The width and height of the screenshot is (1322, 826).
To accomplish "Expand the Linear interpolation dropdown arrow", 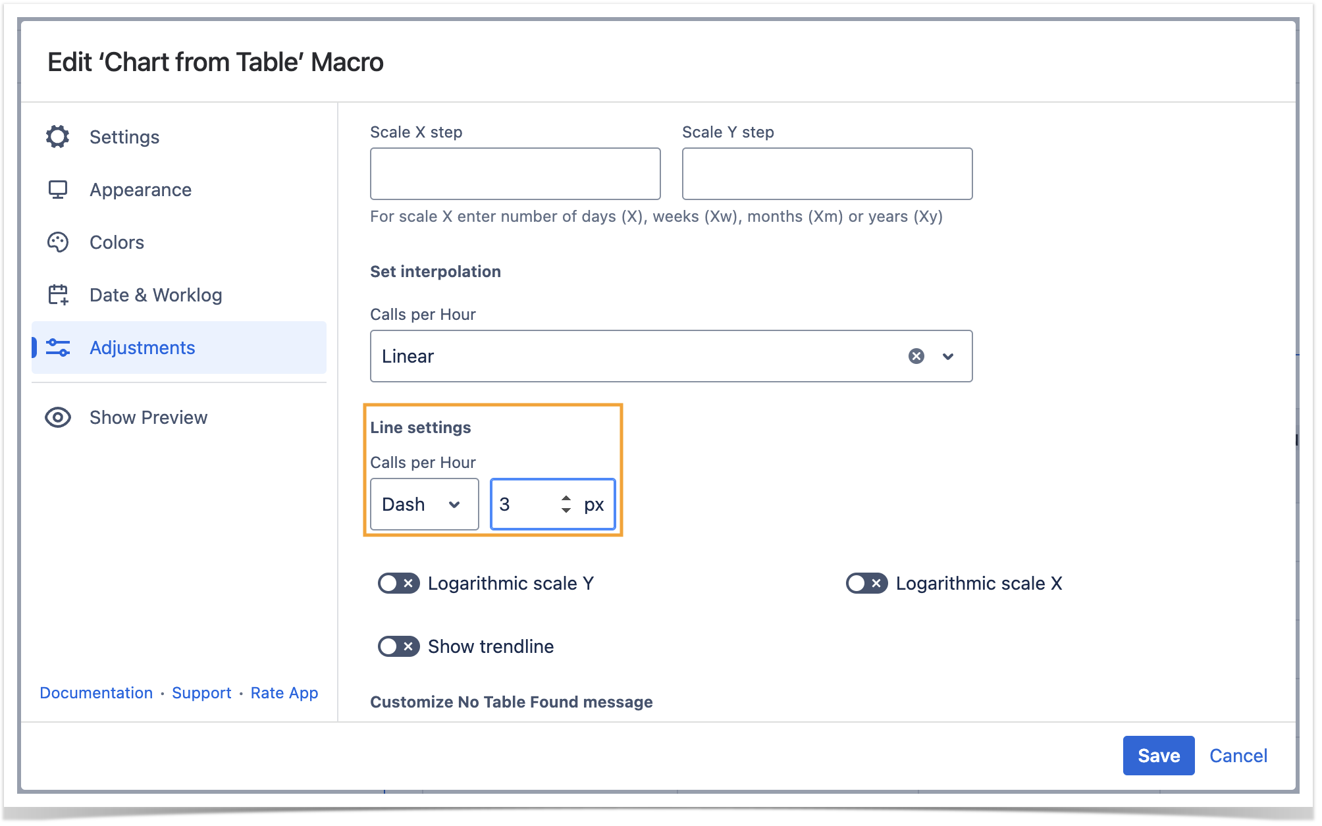I will click(x=948, y=356).
